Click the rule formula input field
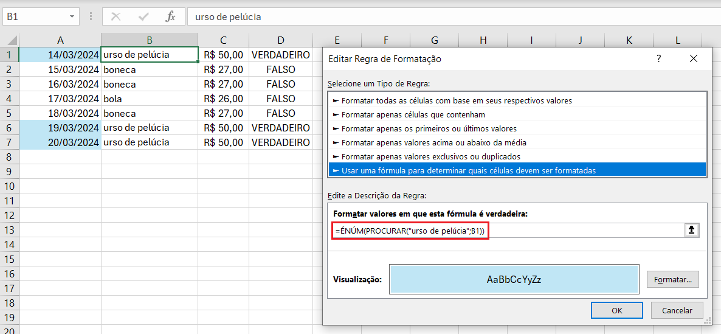 pyautogui.click(x=509, y=230)
